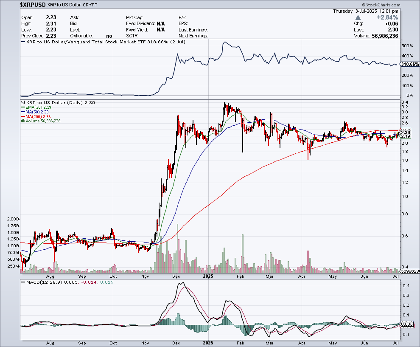This screenshot has width=420, height=347.
Task: Click the 3.4 price axis label
Action: click(405, 102)
